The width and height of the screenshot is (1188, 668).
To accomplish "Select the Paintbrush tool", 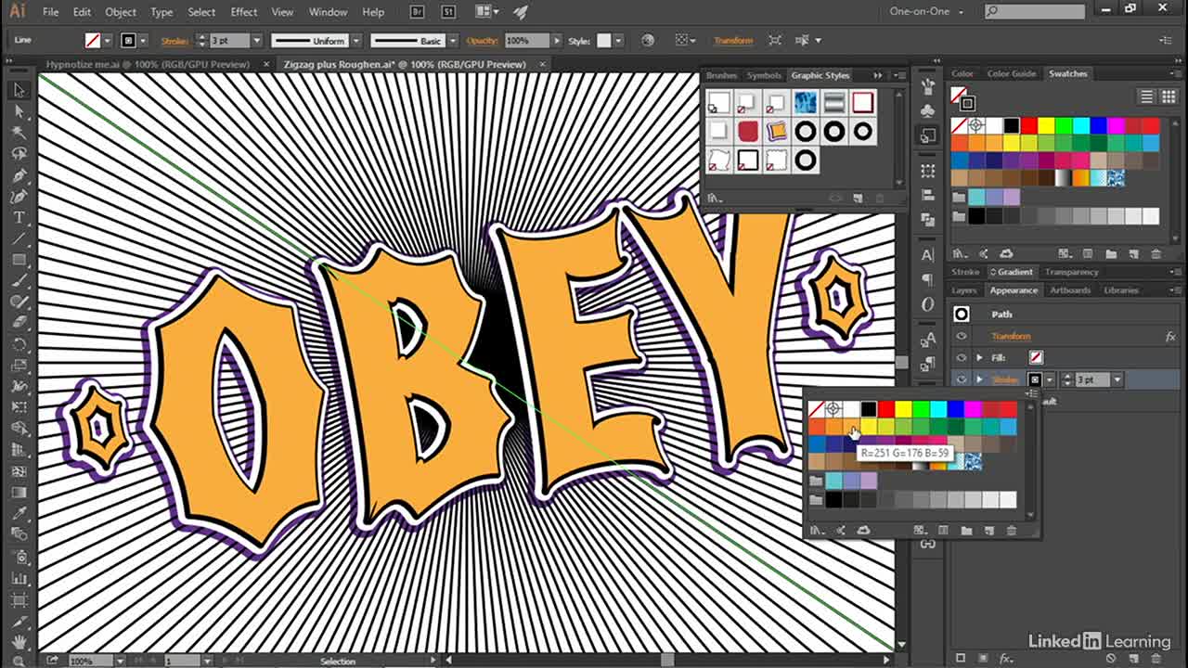I will click(x=19, y=281).
